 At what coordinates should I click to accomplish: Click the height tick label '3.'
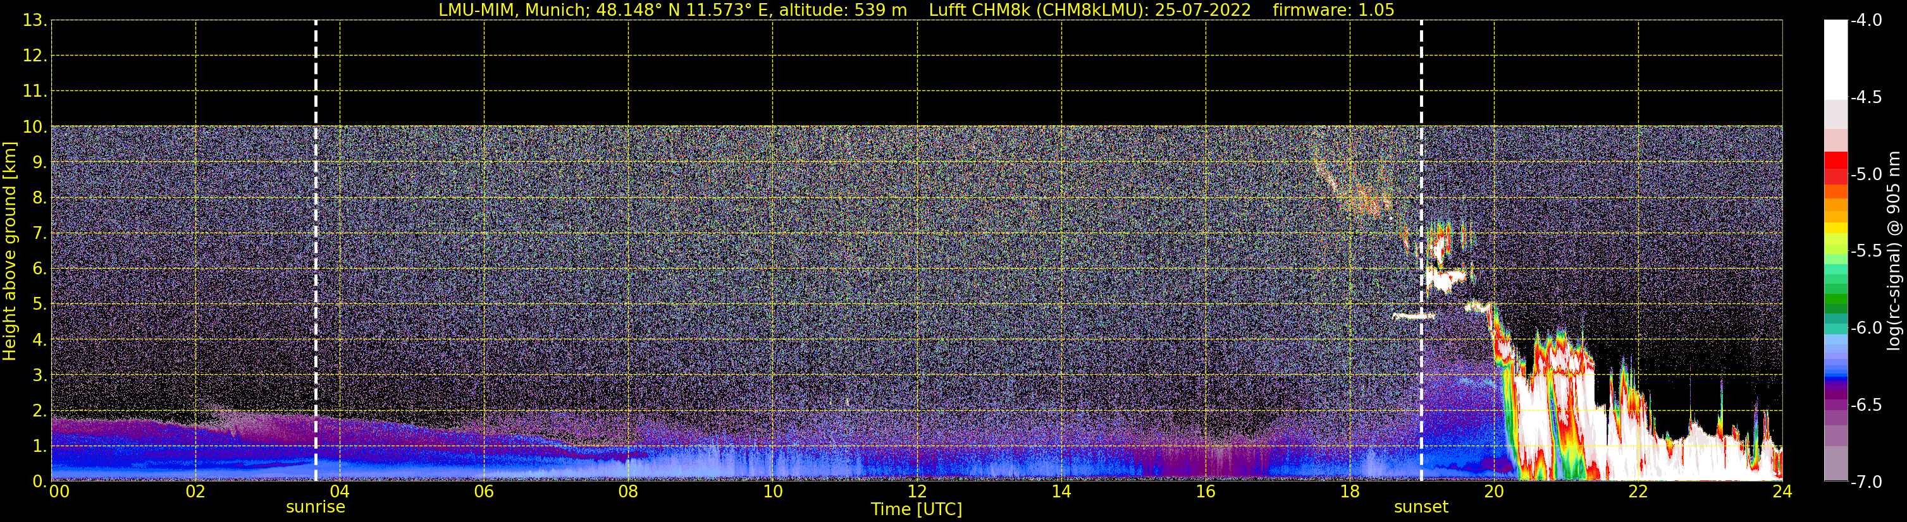click(x=39, y=375)
